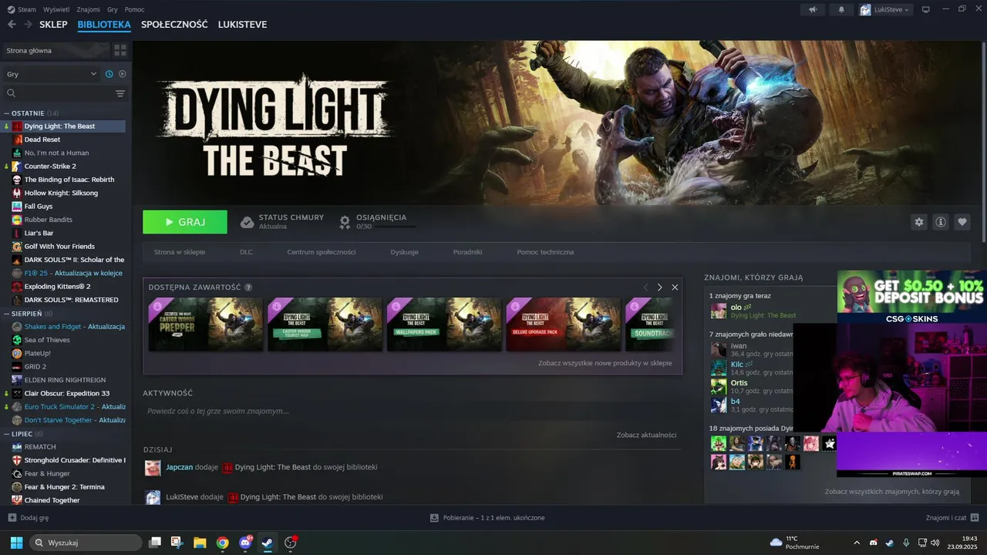Click the Windows taskbar Wyszukaj search box
Viewport: 987px width, 555px height.
(x=86, y=543)
